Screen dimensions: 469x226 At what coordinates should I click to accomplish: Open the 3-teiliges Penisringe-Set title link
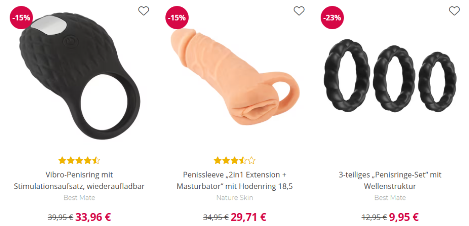[x=390, y=181]
